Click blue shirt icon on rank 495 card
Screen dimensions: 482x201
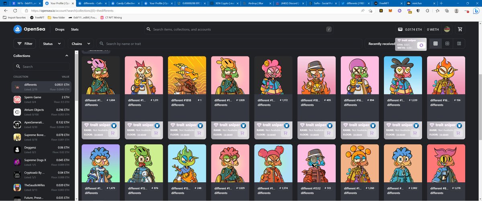point(330,125)
